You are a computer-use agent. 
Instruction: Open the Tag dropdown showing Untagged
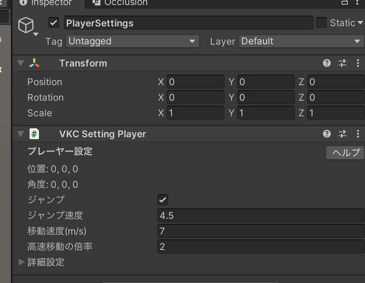coord(132,41)
